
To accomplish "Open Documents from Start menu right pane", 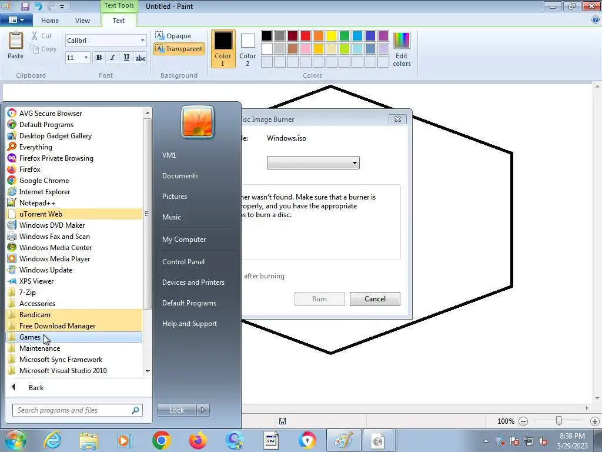I will [180, 175].
